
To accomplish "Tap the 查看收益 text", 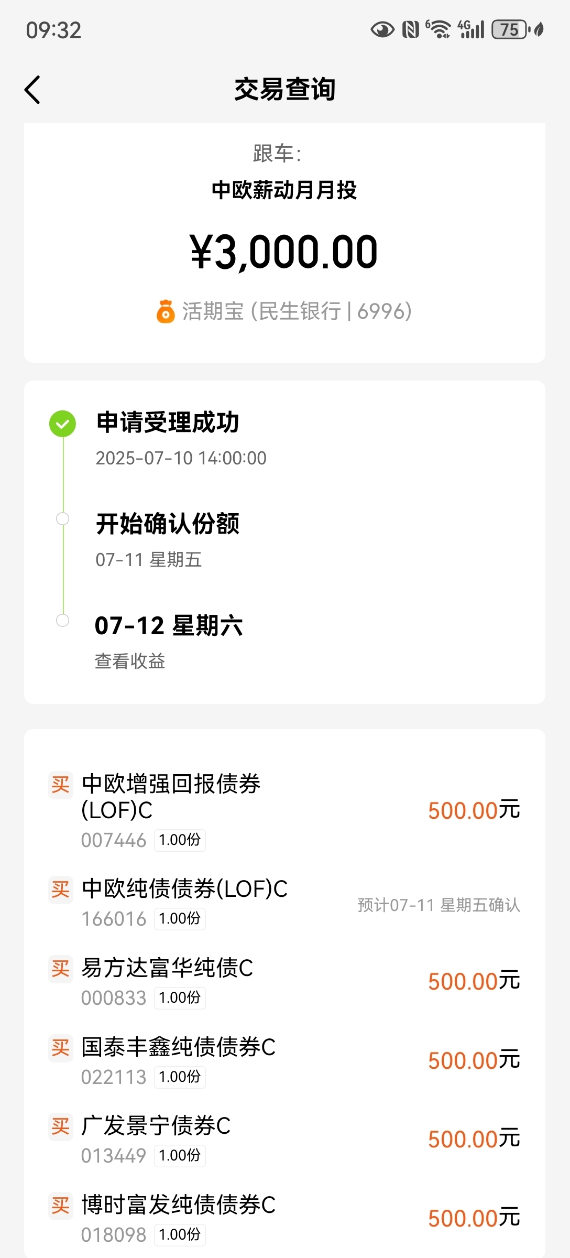I will [x=130, y=661].
